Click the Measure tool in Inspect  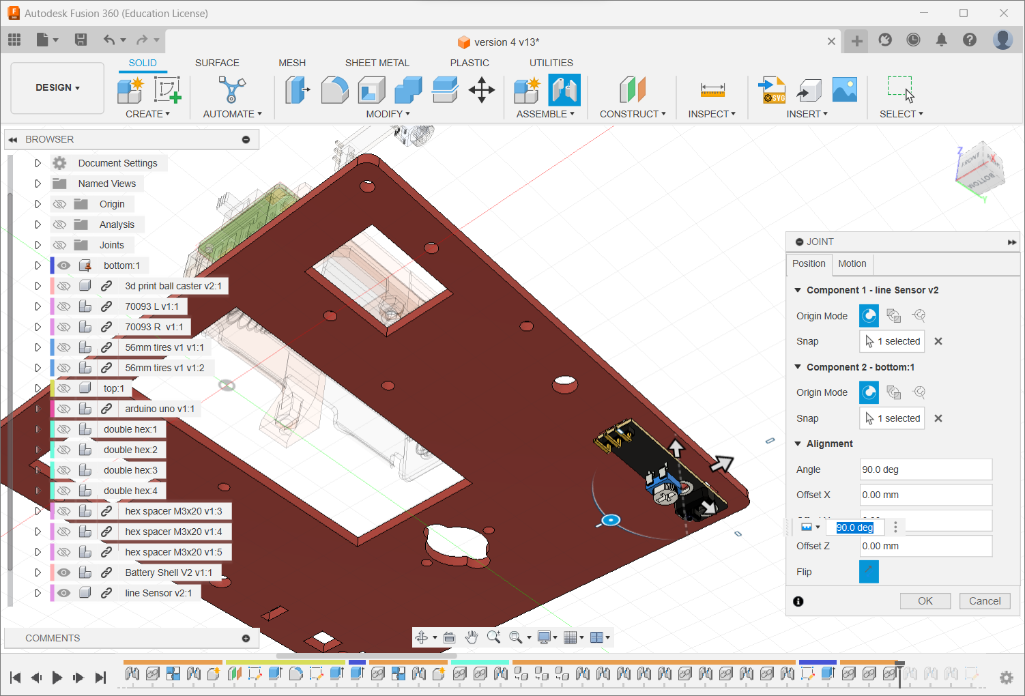(712, 90)
